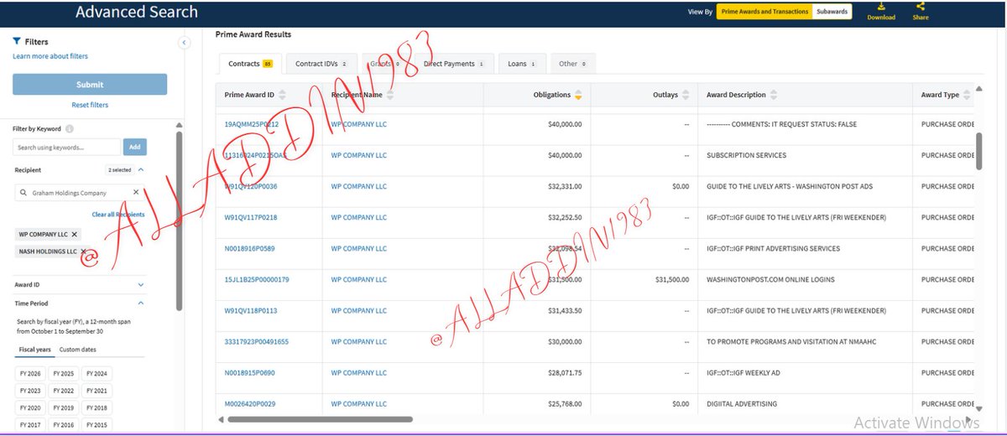Expand the Award ID filter section
The width and height of the screenshot is (1007, 436).
tap(140, 285)
